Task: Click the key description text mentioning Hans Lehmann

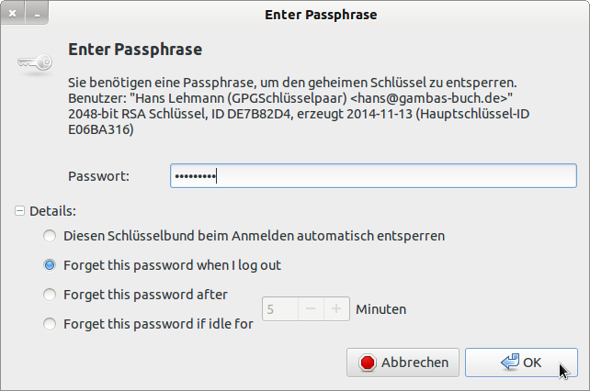Action: click(290, 98)
